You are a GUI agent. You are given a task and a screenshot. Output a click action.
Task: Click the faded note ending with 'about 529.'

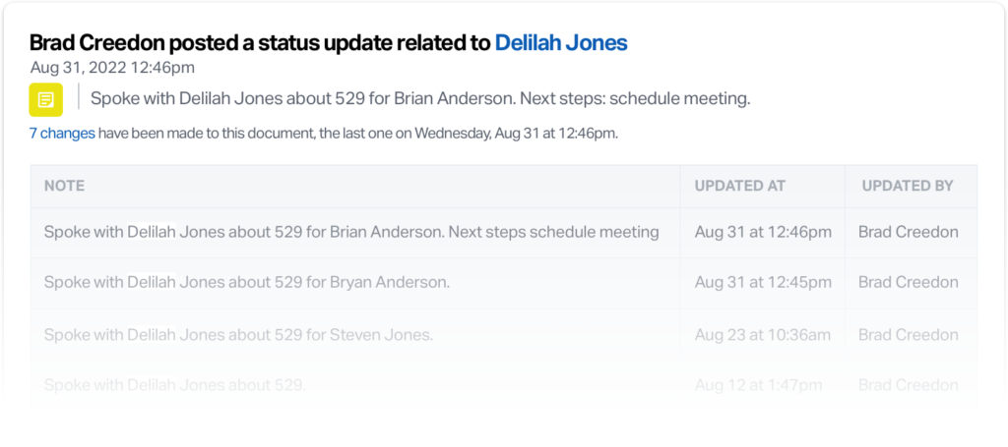[x=175, y=385]
